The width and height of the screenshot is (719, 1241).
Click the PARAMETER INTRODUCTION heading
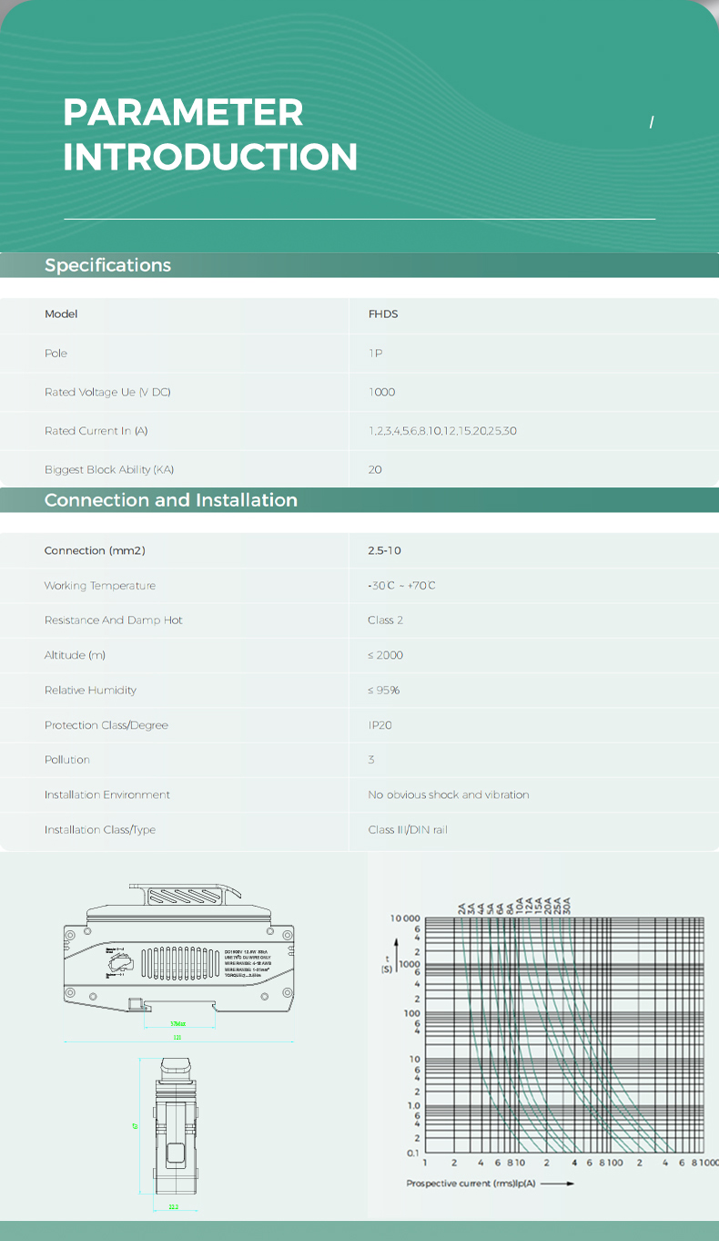pyautogui.click(x=210, y=135)
